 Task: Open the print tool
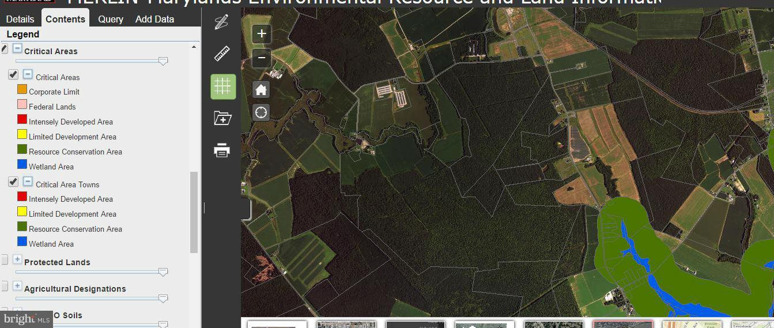tap(222, 150)
